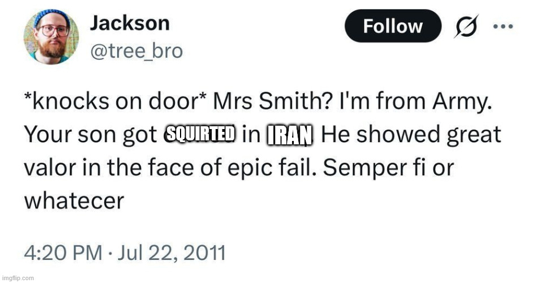The width and height of the screenshot is (540, 283).
Task: Click the @tree_bro handle
Action: tap(136, 52)
